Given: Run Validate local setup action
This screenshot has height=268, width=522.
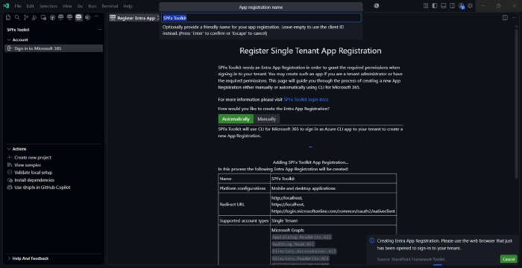Looking at the screenshot, I should (34, 172).
